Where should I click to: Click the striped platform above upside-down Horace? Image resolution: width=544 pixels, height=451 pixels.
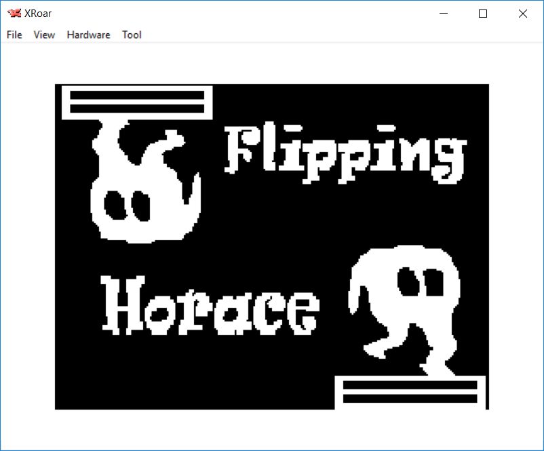point(137,102)
